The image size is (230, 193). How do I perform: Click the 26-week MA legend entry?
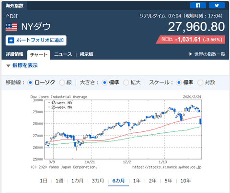pyautogui.click(x=60, y=107)
